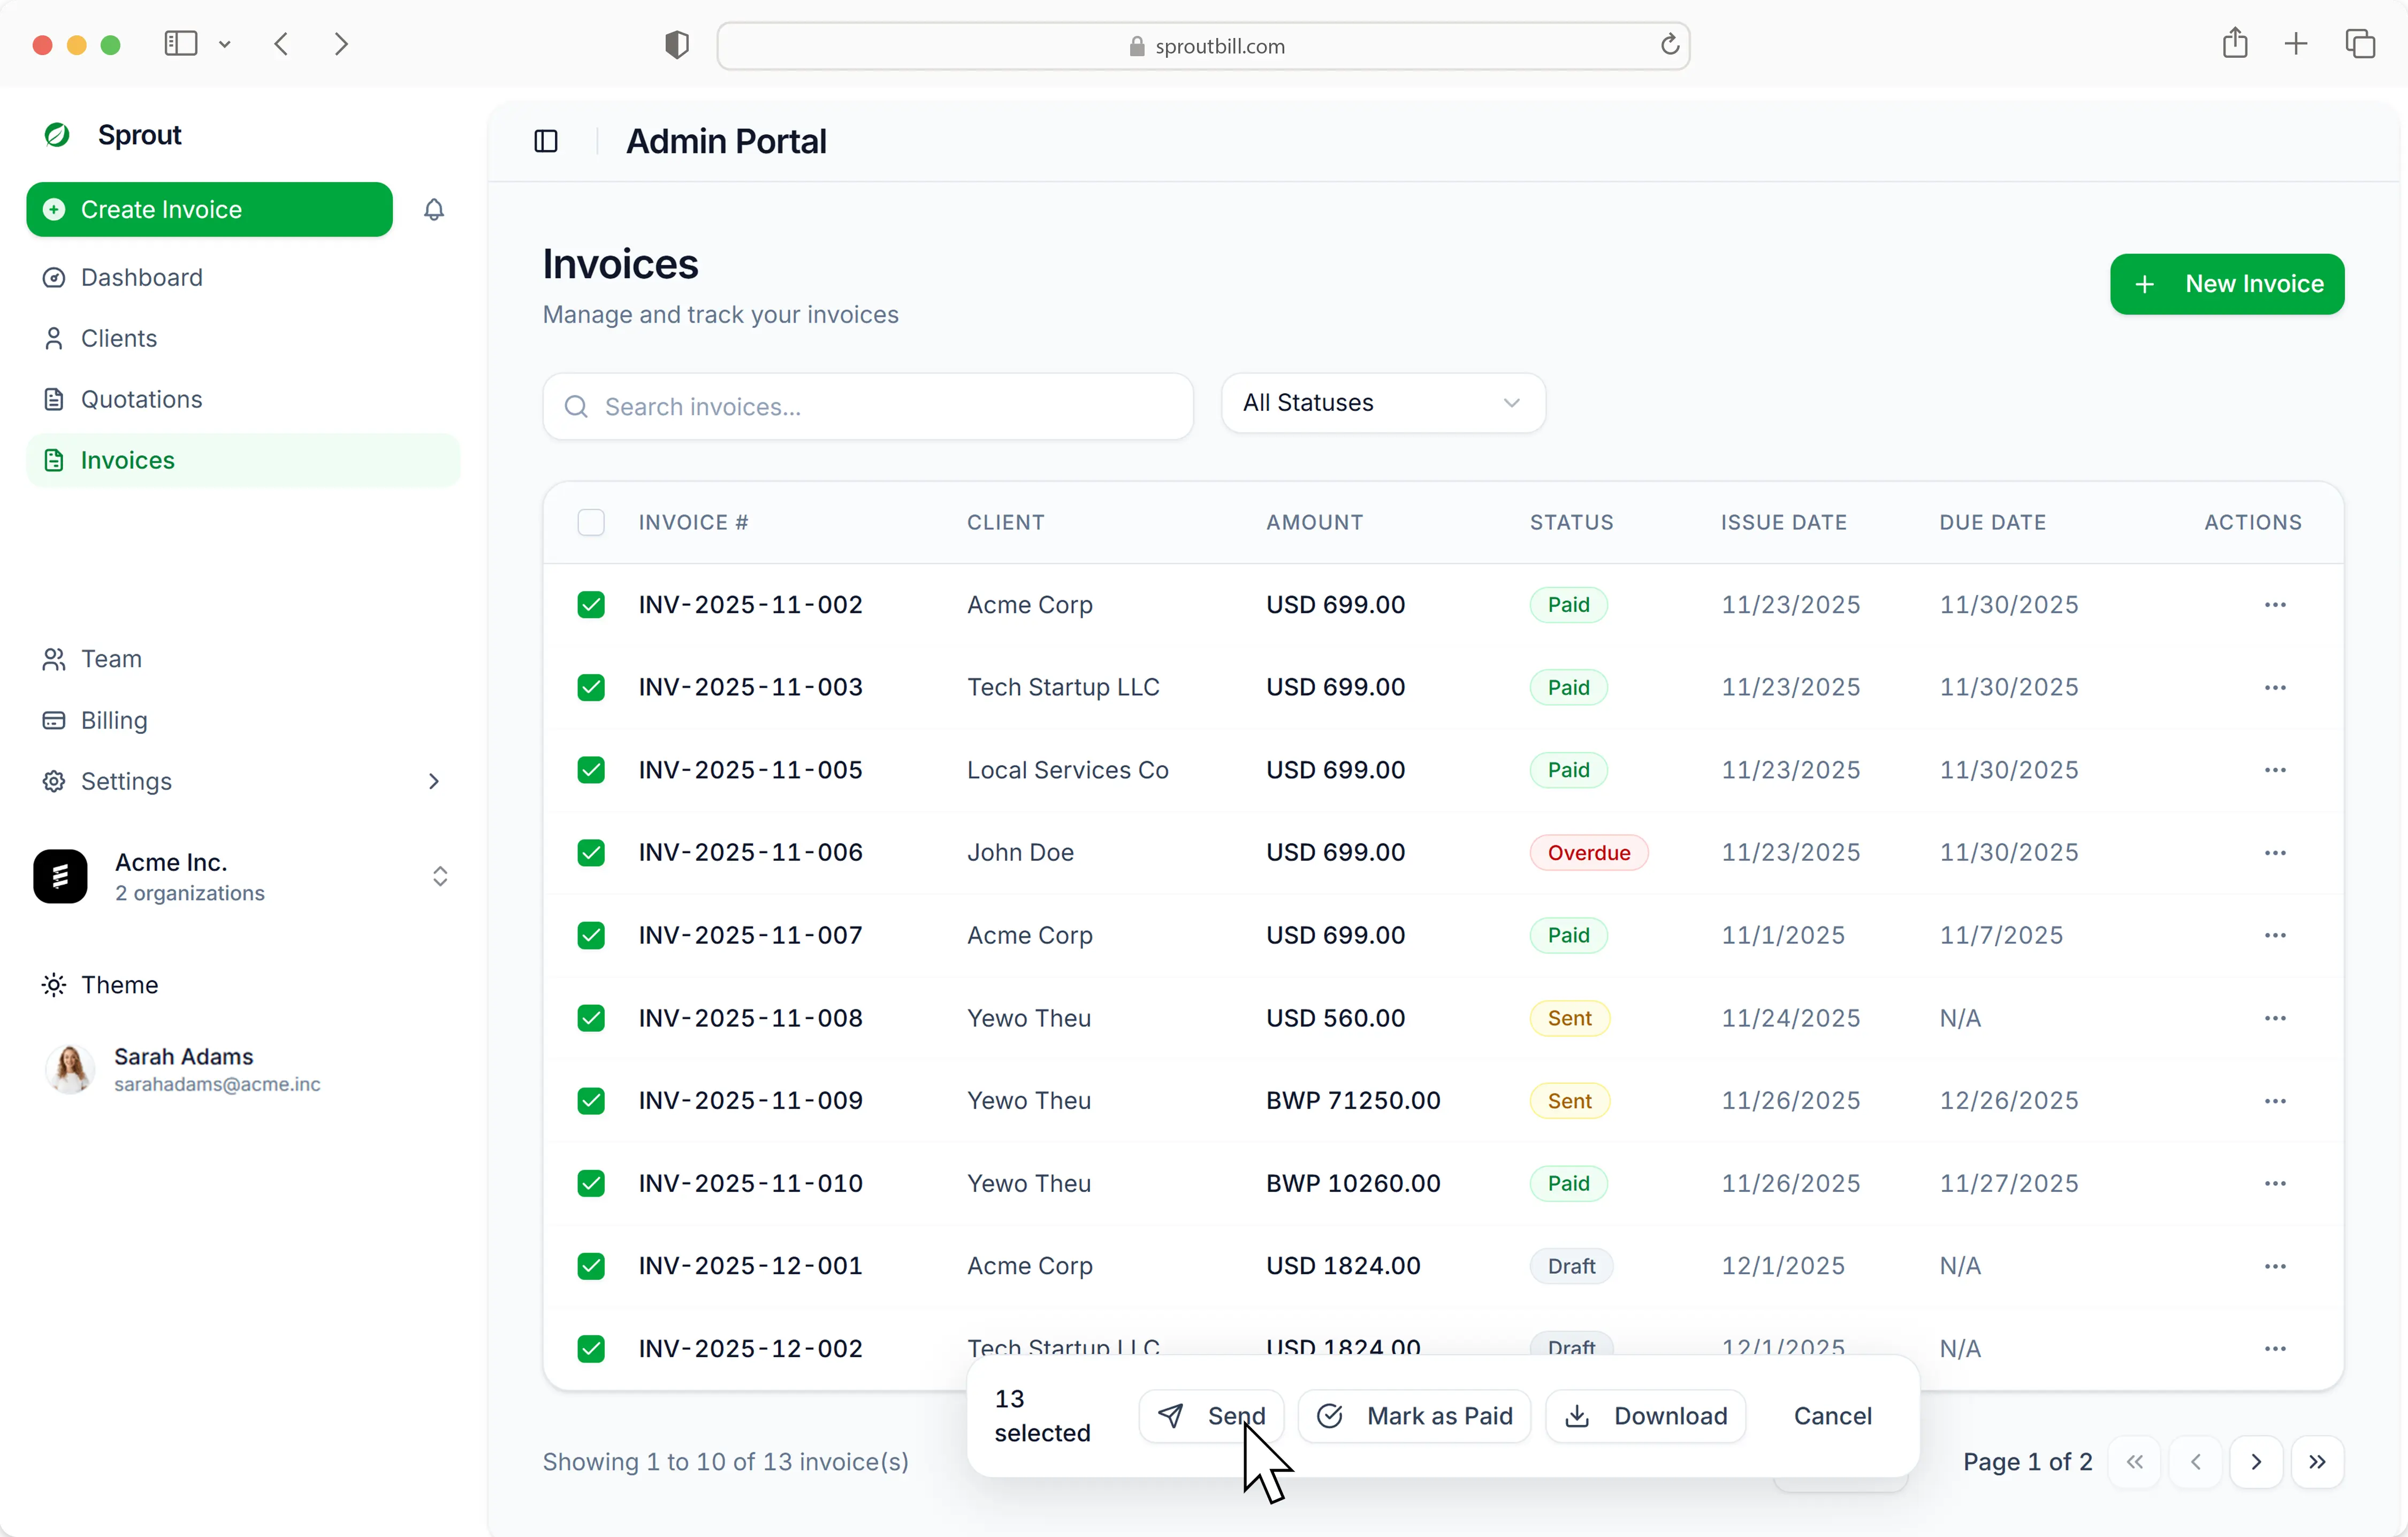Screen dimensions: 2408x1537
Task: Select the Team sidebar item
Action: point(110,659)
